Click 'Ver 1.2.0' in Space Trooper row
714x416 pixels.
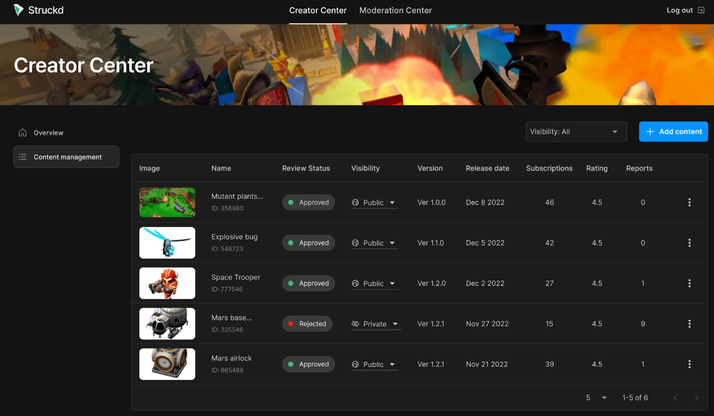[432, 283]
